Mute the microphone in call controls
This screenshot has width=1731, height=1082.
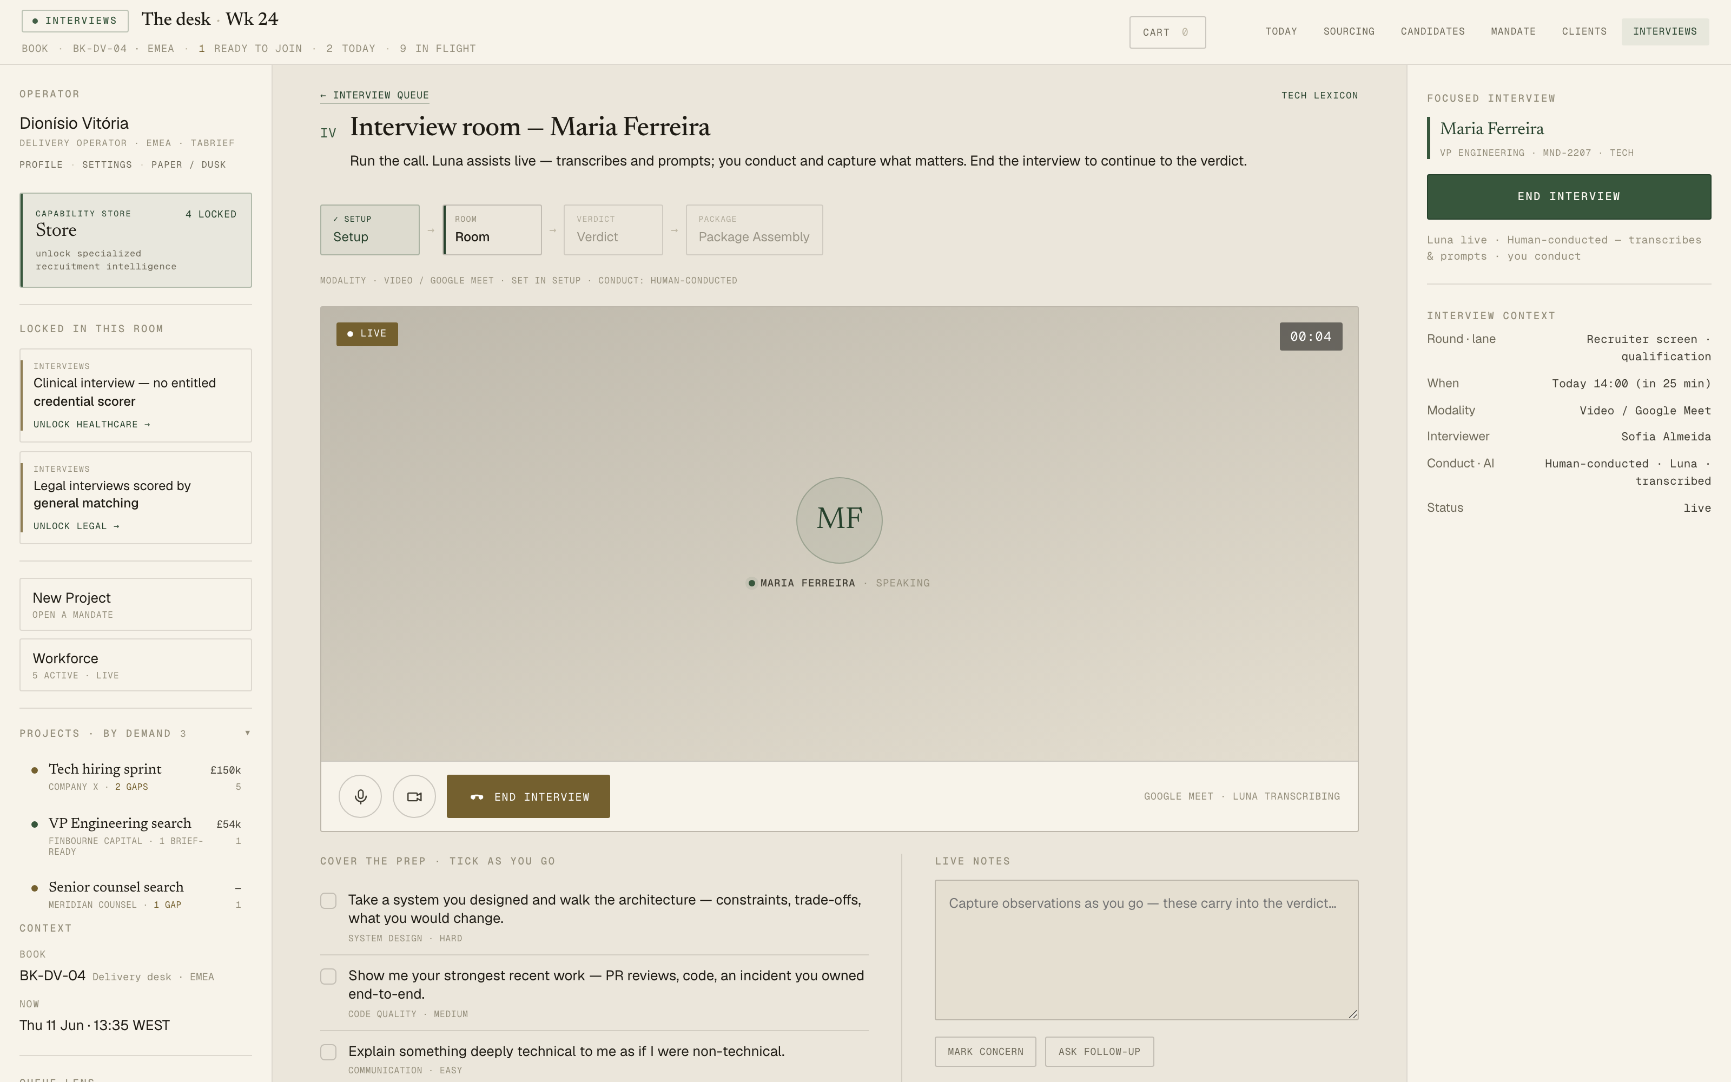point(360,796)
